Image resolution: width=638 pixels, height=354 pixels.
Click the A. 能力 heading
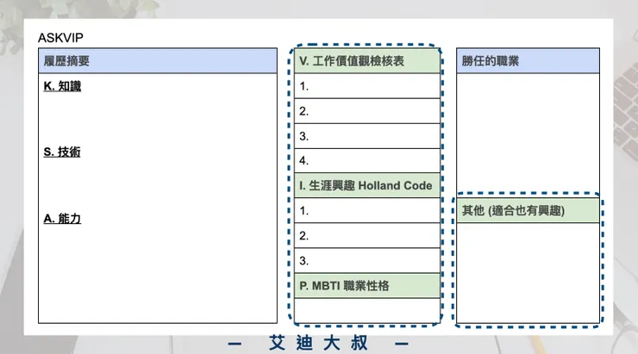click(62, 219)
